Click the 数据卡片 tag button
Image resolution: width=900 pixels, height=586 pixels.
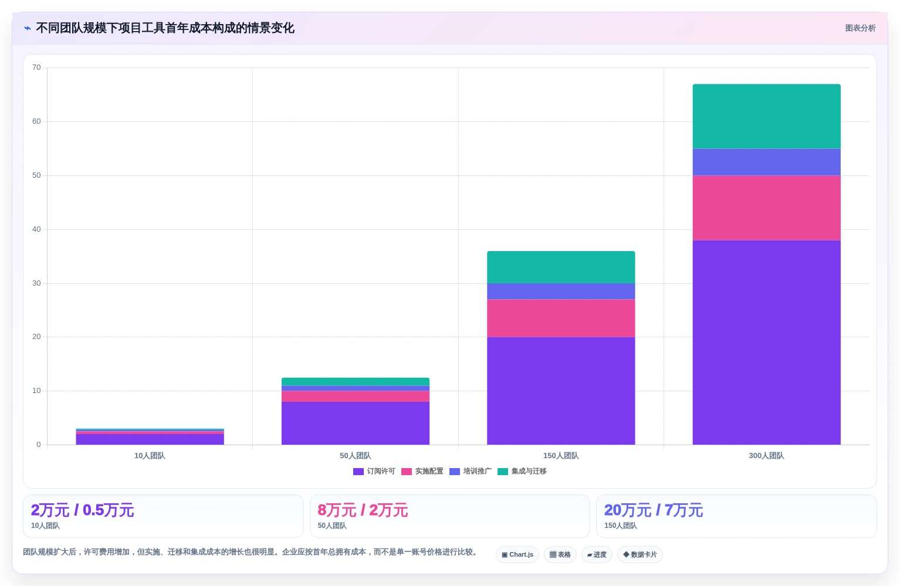[640, 555]
